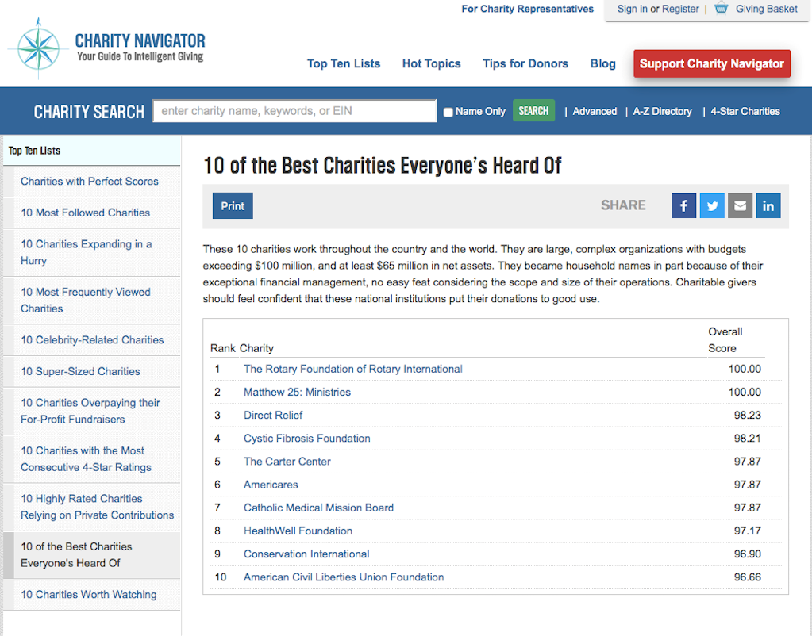812x636 pixels.
Task: Share the list via email icon
Action: point(740,206)
